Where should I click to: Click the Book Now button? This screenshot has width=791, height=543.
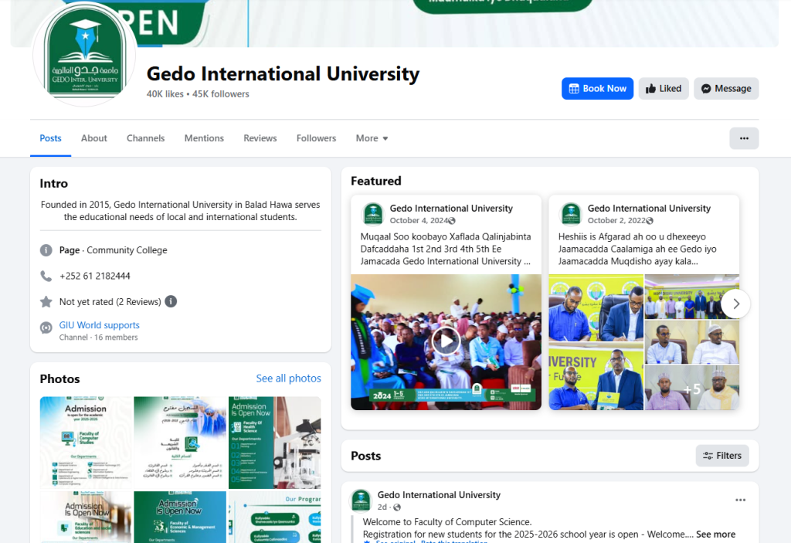tap(597, 89)
